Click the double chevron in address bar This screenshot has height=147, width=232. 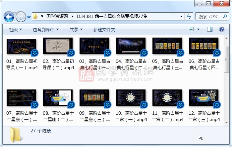point(42,16)
